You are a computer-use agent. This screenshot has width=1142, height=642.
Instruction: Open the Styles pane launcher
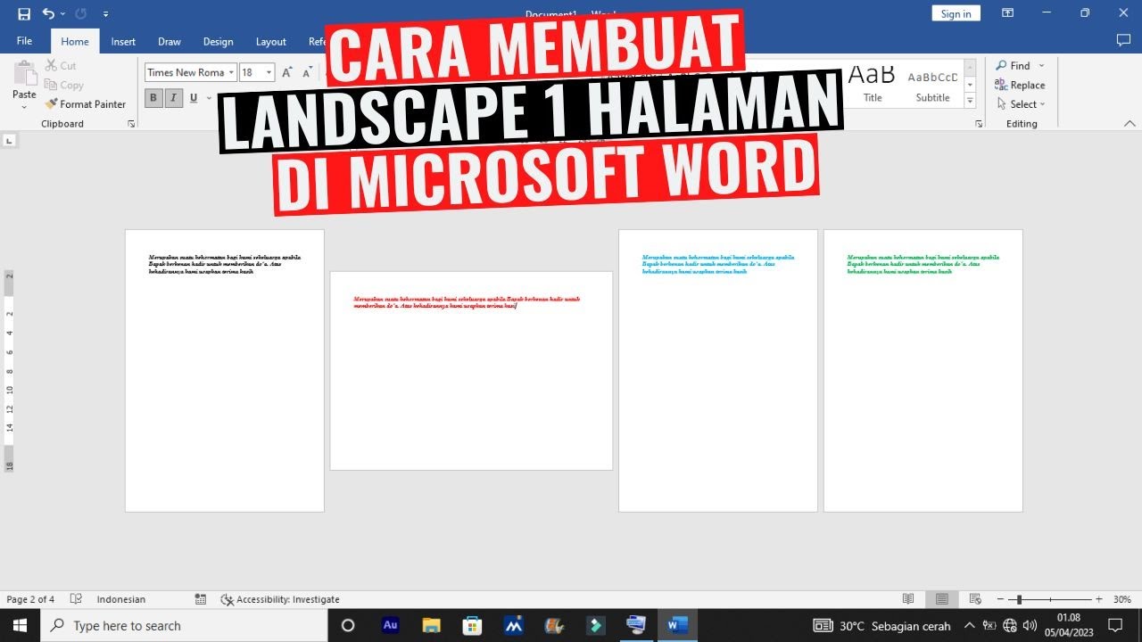[x=980, y=124]
